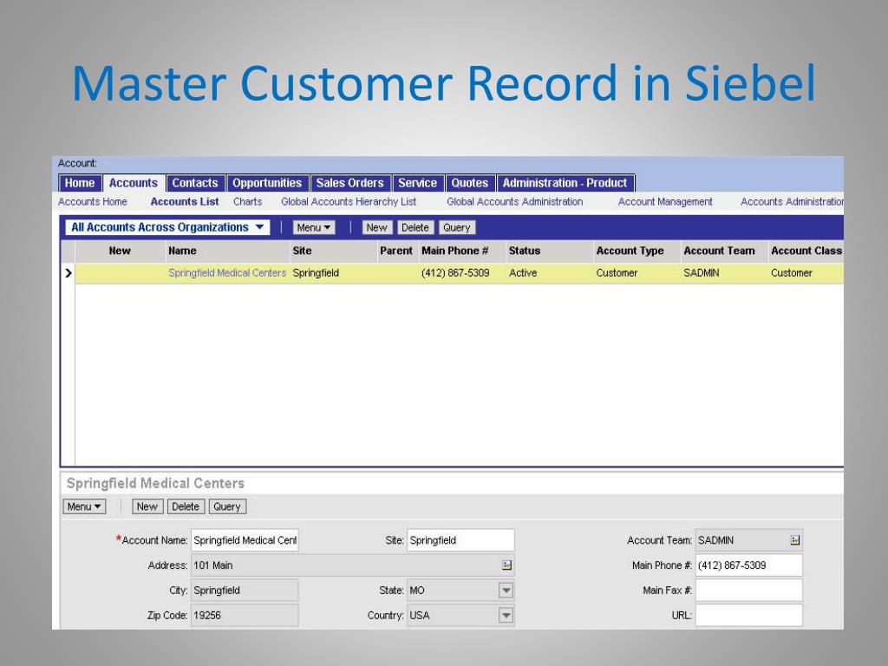Click the Account Type column header
Image resolution: width=888 pixels, height=666 pixels.
coord(630,251)
